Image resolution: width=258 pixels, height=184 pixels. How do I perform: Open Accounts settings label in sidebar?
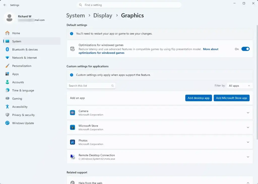[18, 82]
